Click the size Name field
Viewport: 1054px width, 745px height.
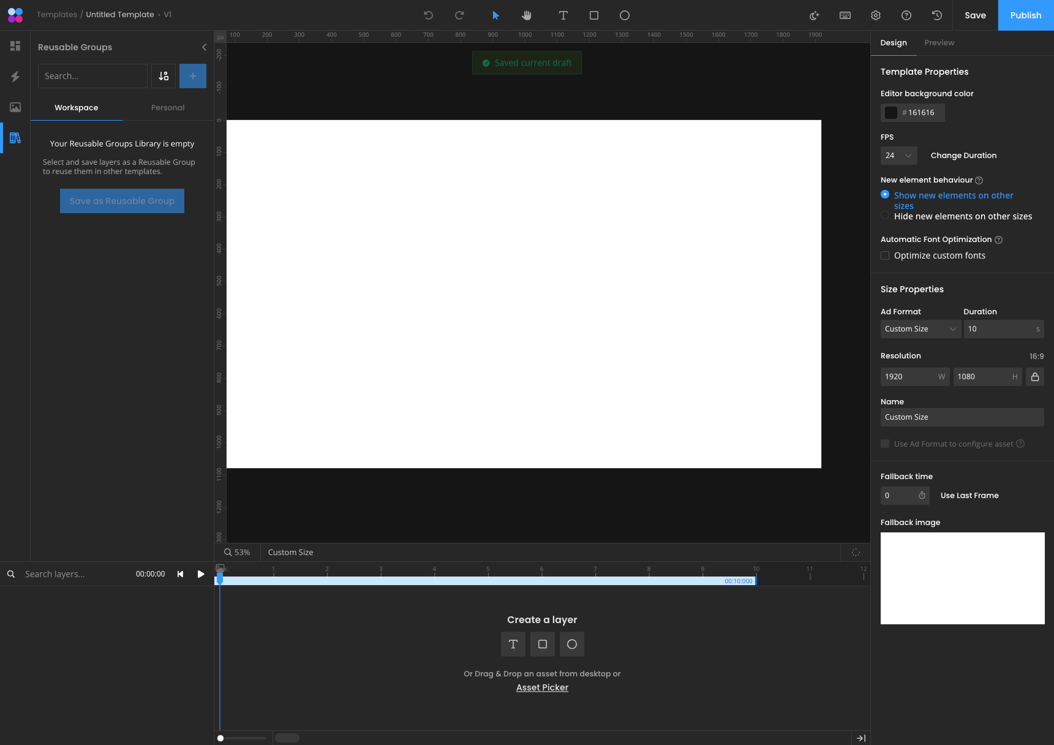[x=962, y=417]
